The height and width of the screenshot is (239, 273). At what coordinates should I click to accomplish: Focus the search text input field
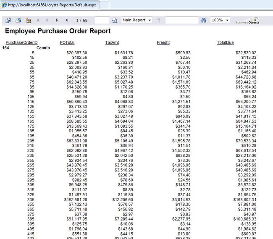[x=182, y=20]
